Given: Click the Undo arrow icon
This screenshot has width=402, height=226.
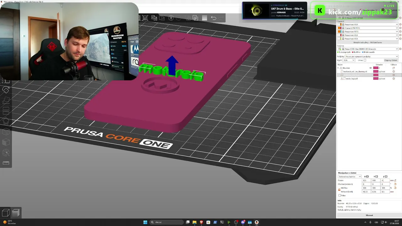Looking at the screenshot, I should point(214,18).
